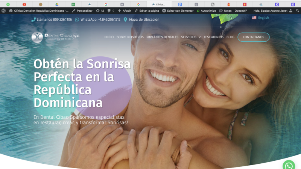Select the active Clínica tab
This screenshot has height=169, width=301.
159,4
